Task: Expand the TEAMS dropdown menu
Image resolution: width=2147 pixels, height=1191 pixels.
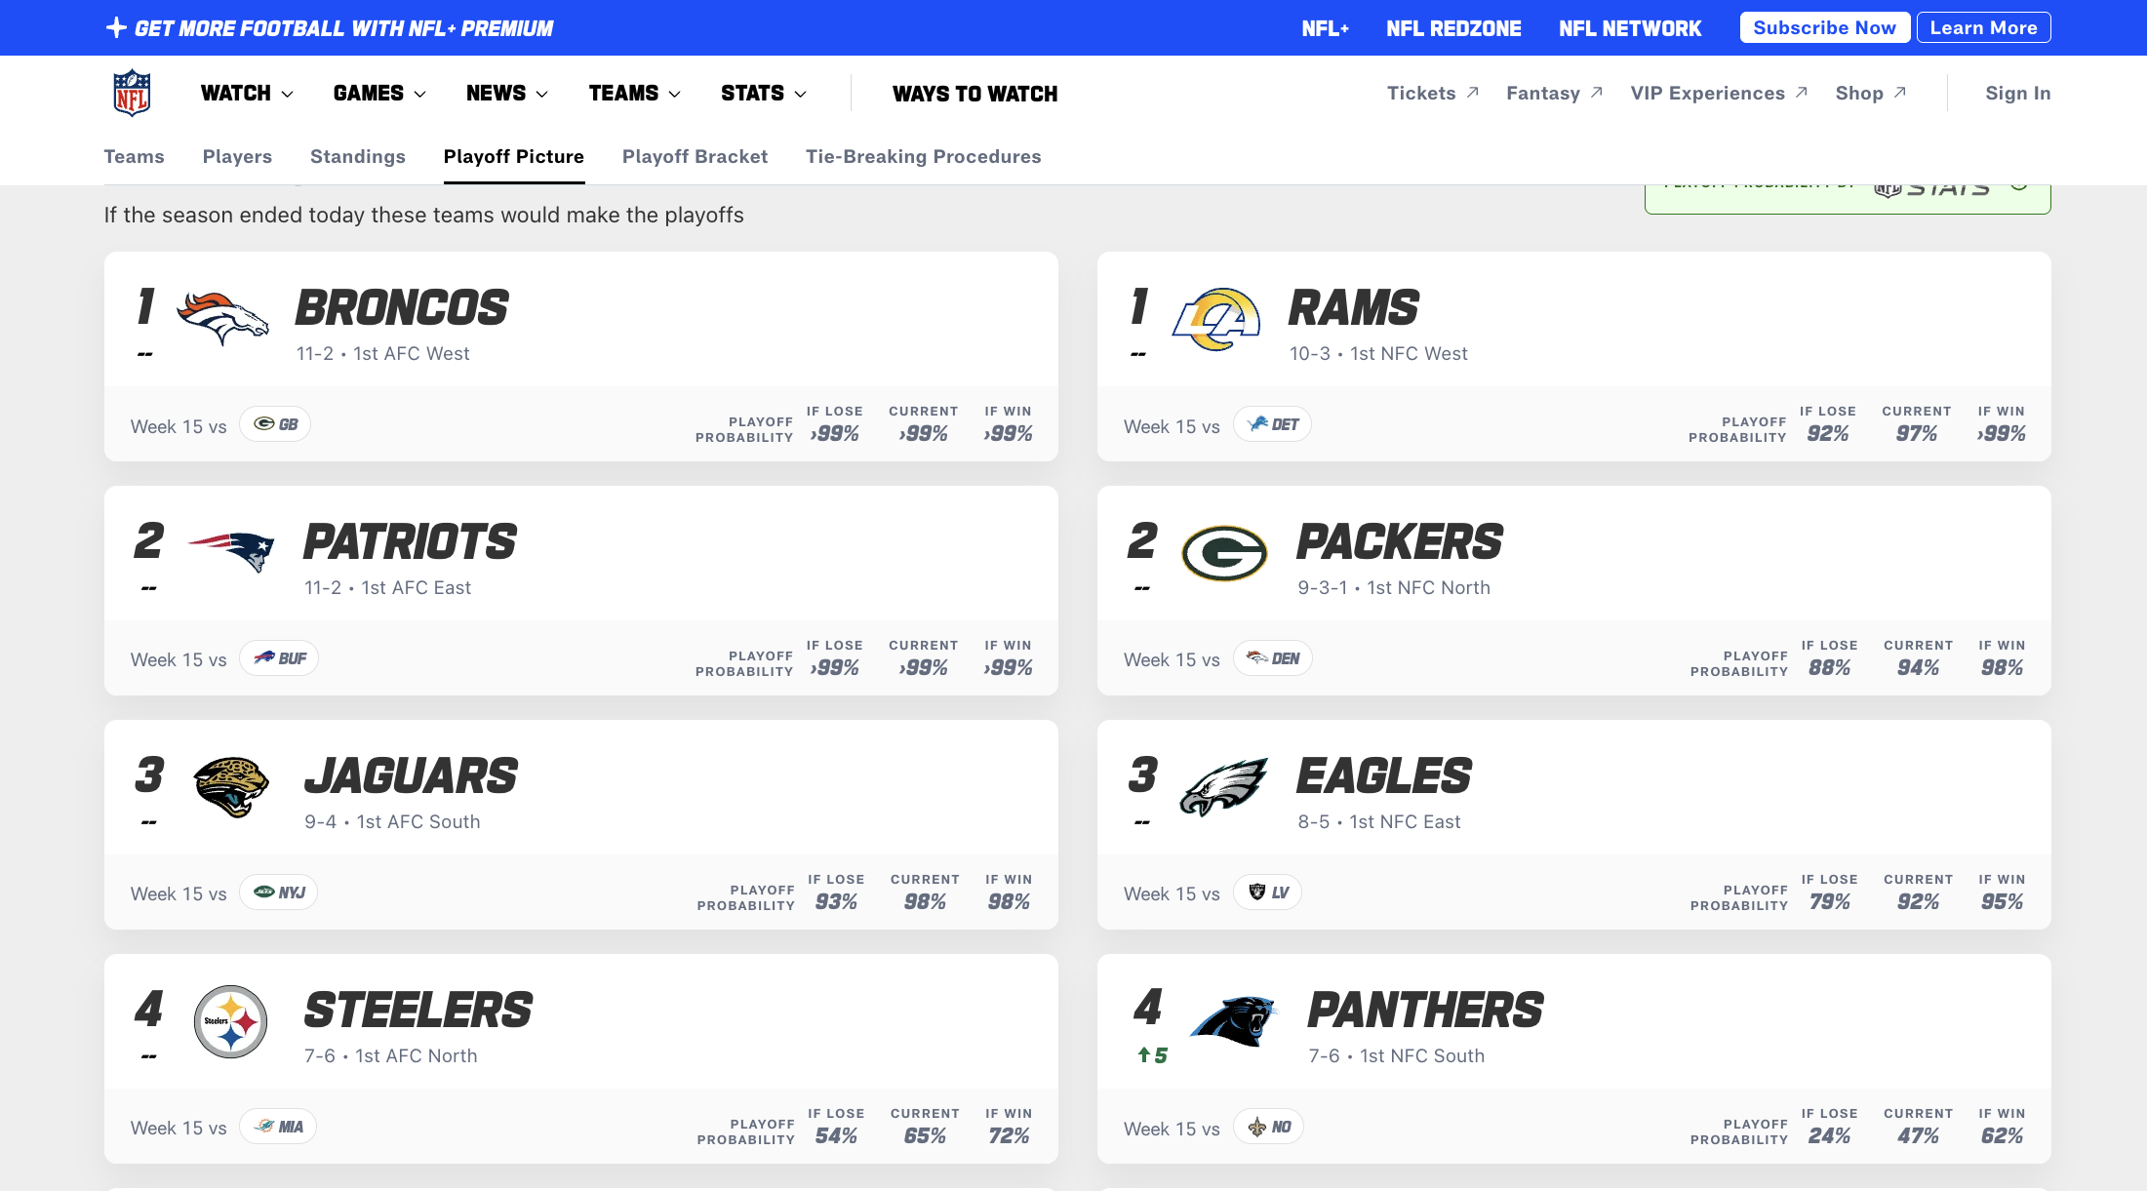Action: (x=634, y=94)
